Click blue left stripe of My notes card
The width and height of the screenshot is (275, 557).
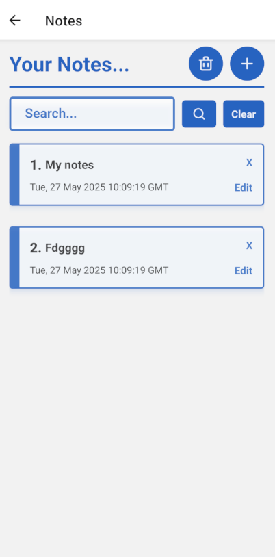tap(14, 174)
